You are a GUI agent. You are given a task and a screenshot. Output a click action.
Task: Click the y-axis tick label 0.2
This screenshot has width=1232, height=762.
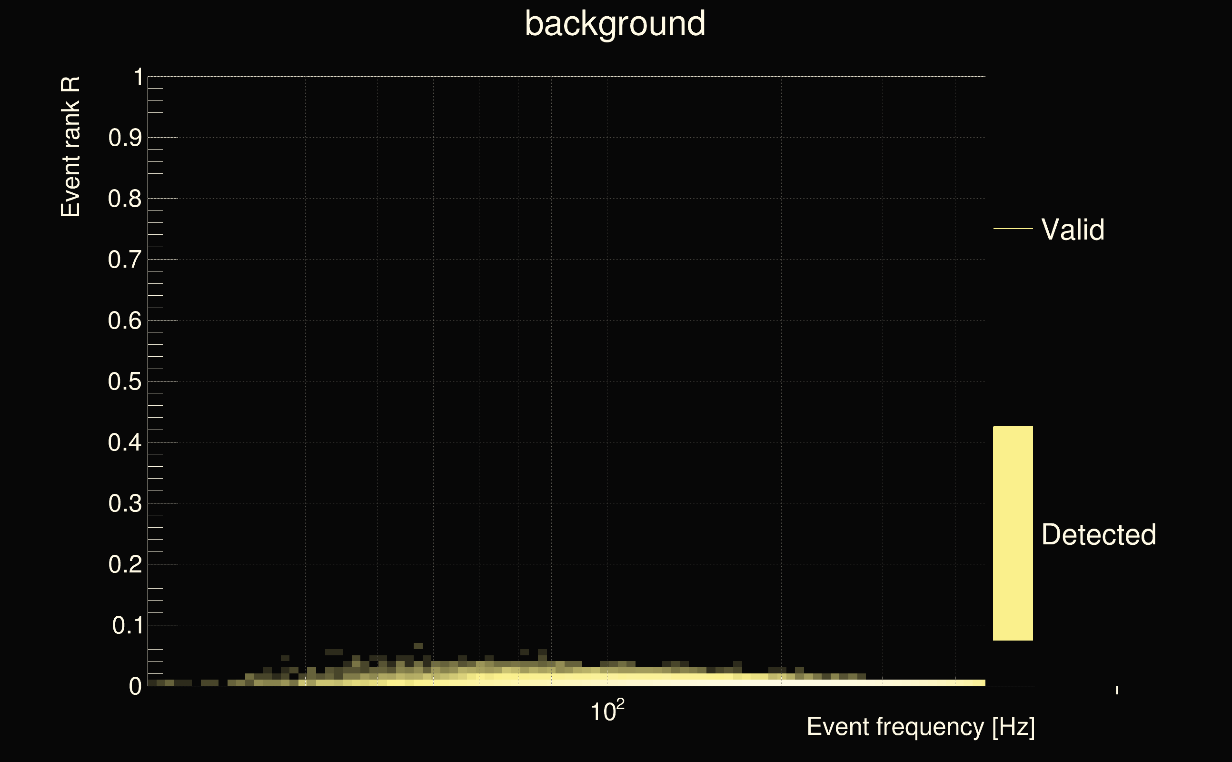pyautogui.click(x=125, y=565)
